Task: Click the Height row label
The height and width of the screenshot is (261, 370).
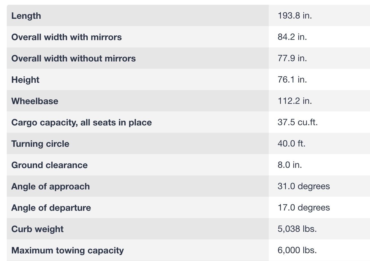Action: click(x=25, y=80)
